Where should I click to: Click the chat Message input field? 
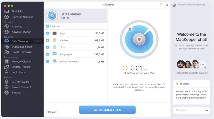(192, 110)
